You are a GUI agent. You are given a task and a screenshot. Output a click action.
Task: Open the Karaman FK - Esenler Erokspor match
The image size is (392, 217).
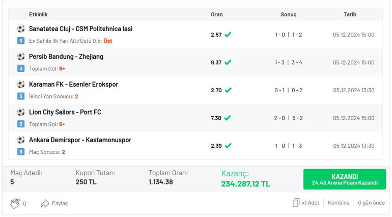(x=73, y=85)
